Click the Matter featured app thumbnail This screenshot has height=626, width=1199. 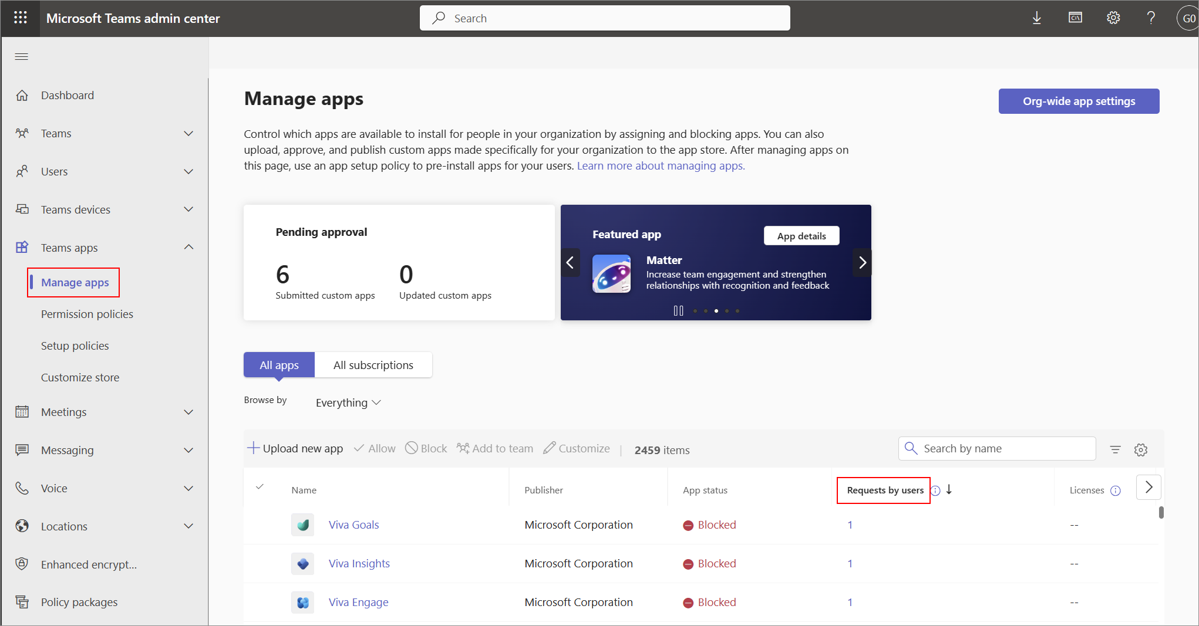click(x=612, y=273)
